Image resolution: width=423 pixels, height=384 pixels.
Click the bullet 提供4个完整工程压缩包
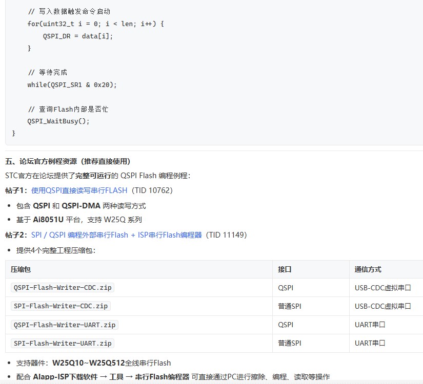(56, 250)
